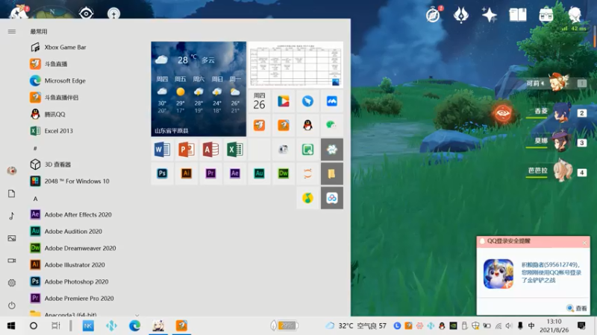Open Adobe After Effects 2020 entry
597x335 pixels.
point(71,214)
